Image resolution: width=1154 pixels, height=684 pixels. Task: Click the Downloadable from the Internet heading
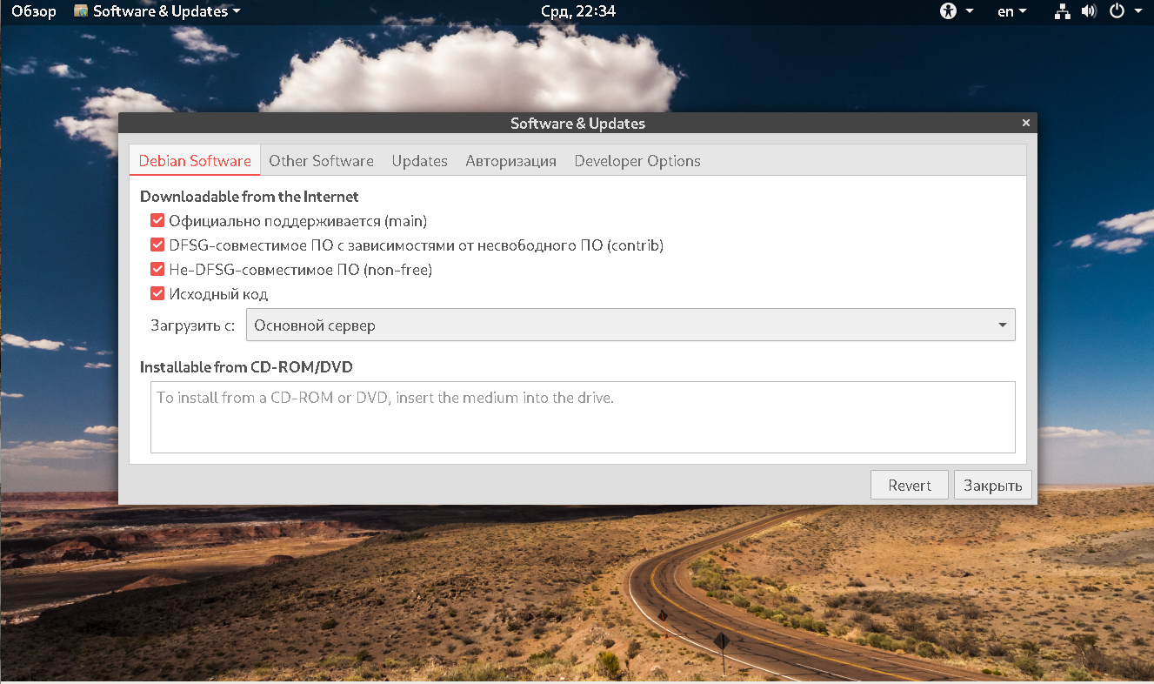pos(250,197)
